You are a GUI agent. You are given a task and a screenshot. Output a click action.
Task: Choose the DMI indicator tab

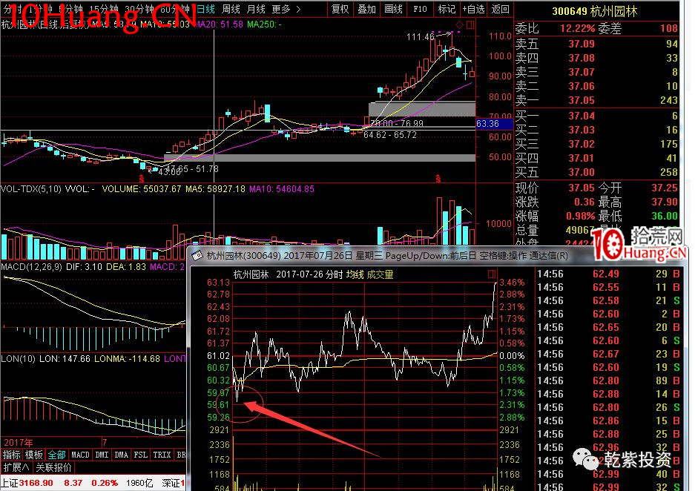(x=102, y=455)
